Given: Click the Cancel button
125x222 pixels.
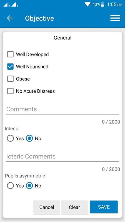Looking at the screenshot, I should click(x=47, y=207).
